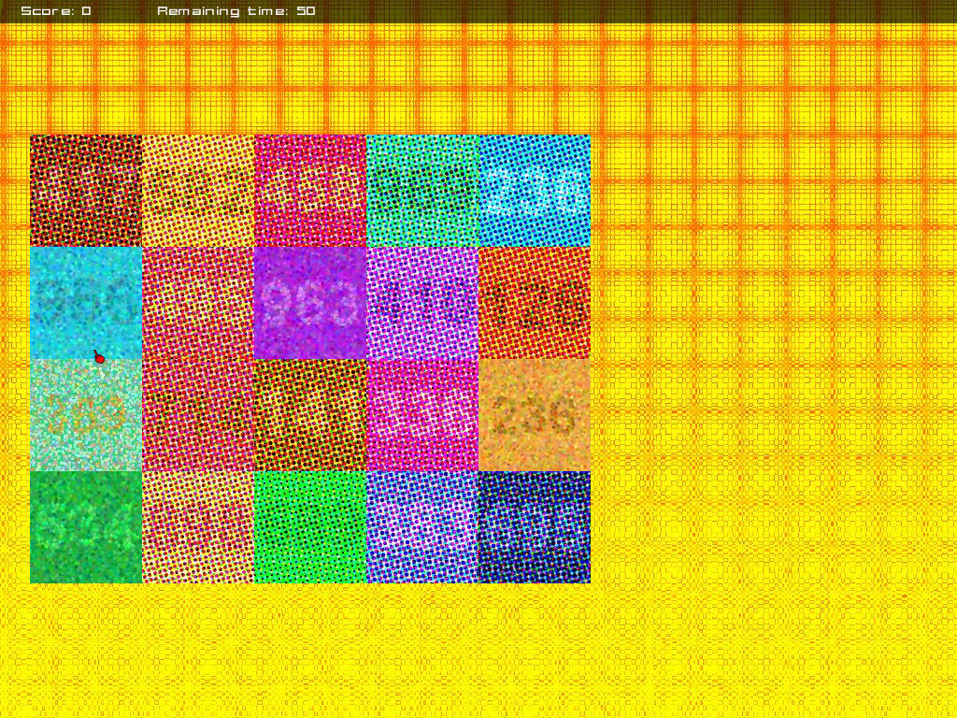Select the brown-olive tile below purple 960

[310, 415]
